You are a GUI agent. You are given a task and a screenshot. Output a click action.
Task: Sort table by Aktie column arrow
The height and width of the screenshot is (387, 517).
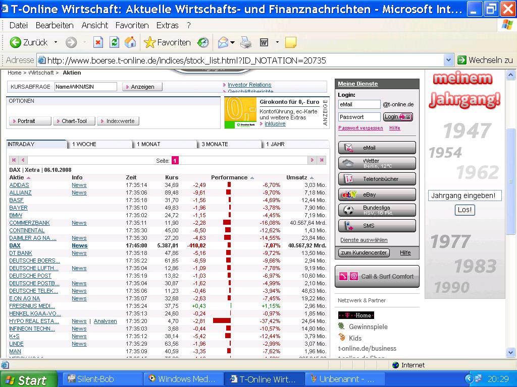pos(28,178)
